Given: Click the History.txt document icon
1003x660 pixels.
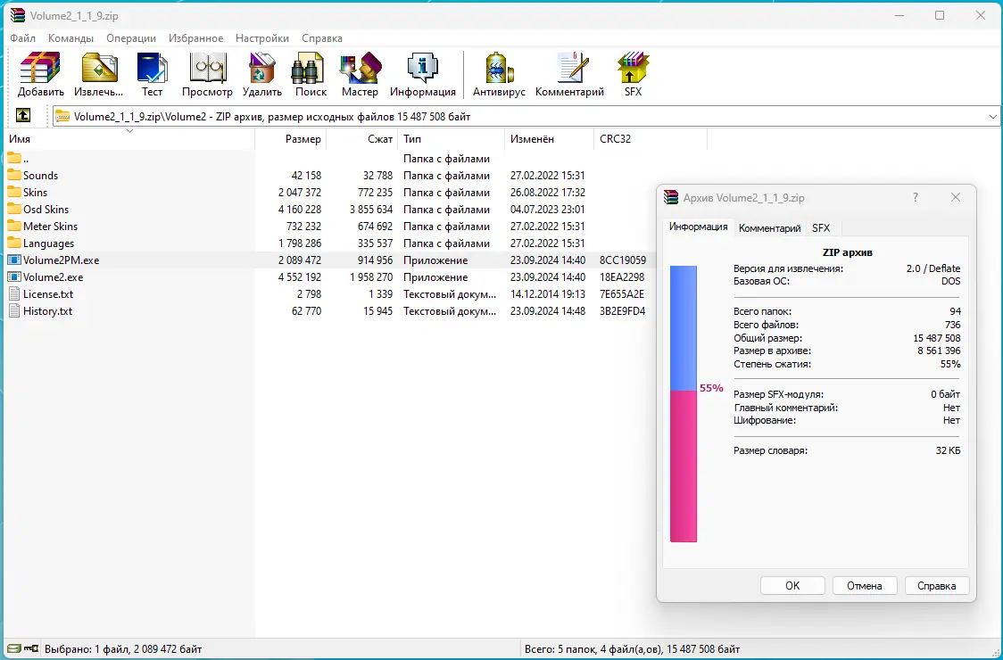Looking at the screenshot, I should pyautogui.click(x=14, y=310).
